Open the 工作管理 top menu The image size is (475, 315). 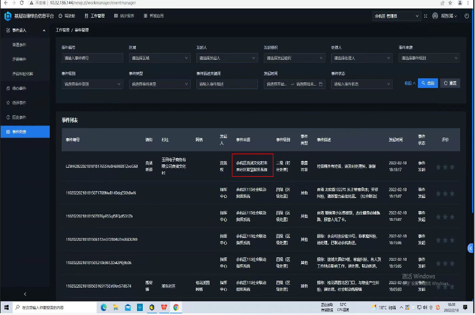click(95, 16)
